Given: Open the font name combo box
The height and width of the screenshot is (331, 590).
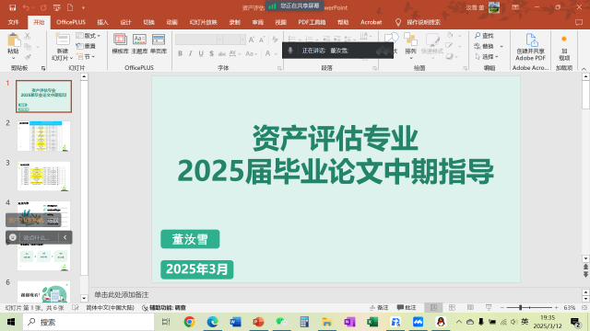Looking at the screenshot, I should click(x=199, y=39).
